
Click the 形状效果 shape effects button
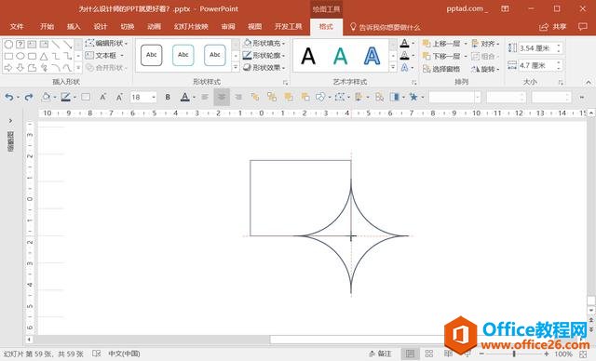264,68
